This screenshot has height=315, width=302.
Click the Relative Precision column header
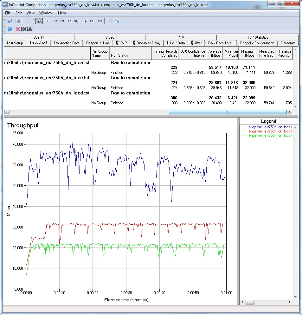(x=284, y=53)
